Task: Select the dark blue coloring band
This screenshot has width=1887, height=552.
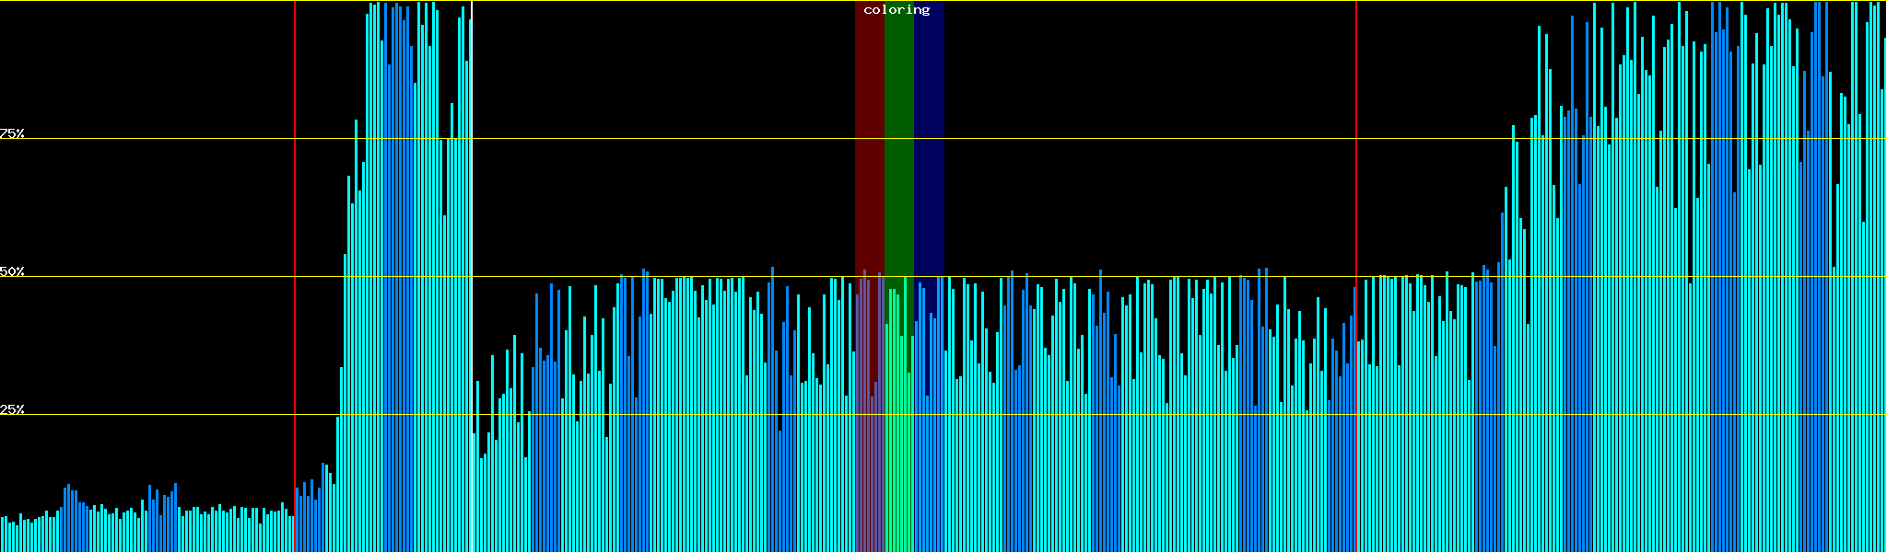Action: pyautogui.click(x=929, y=138)
